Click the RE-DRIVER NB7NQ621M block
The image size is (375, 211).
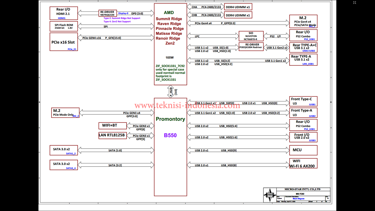[107, 13]
